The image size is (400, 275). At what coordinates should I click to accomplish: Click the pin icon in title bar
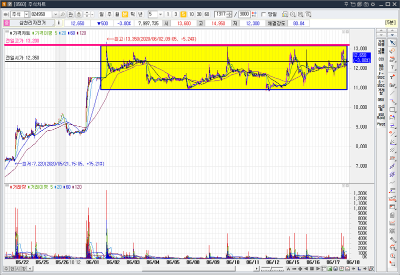click(x=346, y=4)
